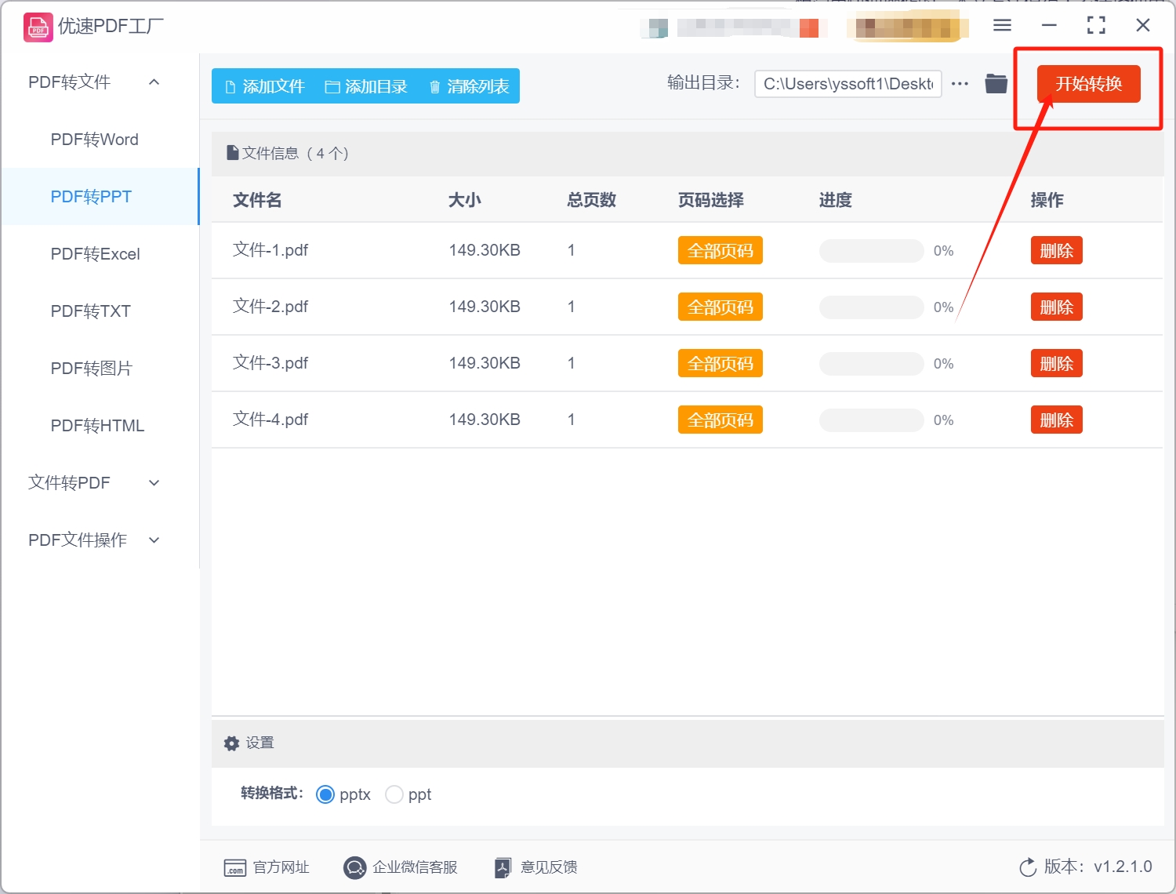The image size is (1176, 894).
Task: Click the 版本: v1.2.1.0 version text
Action: point(1098,867)
